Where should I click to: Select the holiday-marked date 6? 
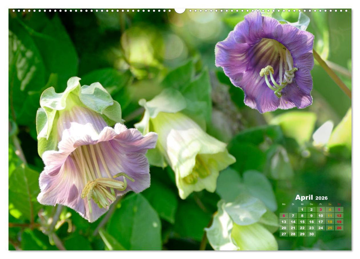click(284, 216)
